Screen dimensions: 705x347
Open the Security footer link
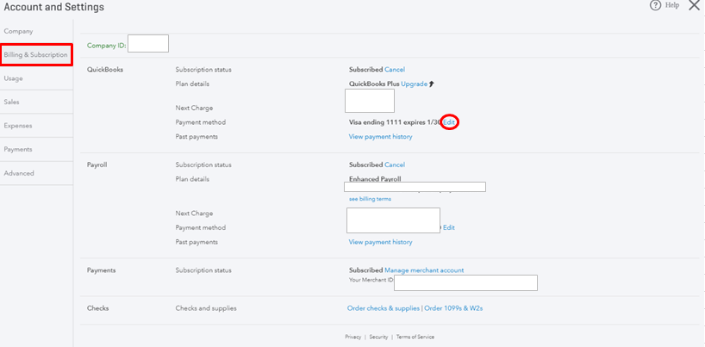[378, 337]
